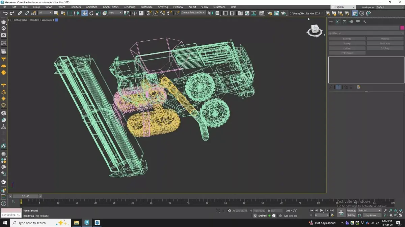Click the Render Production teapot icon
This screenshot has width=405, height=227.
click(283, 13)
